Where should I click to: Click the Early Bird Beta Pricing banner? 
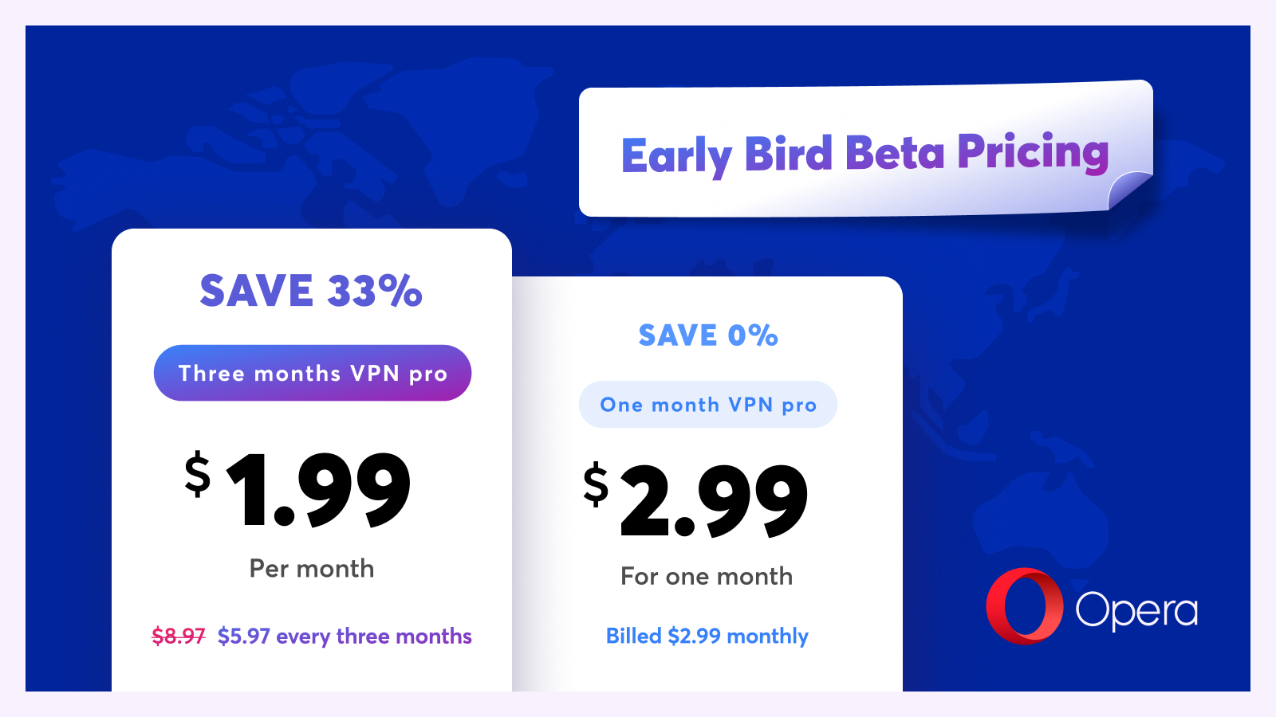pyautogui.click(x=865, y=151)
